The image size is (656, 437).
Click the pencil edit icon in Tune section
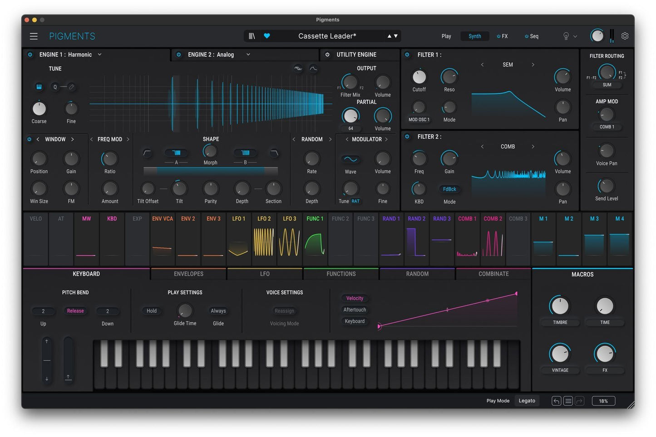click(71, 87)
